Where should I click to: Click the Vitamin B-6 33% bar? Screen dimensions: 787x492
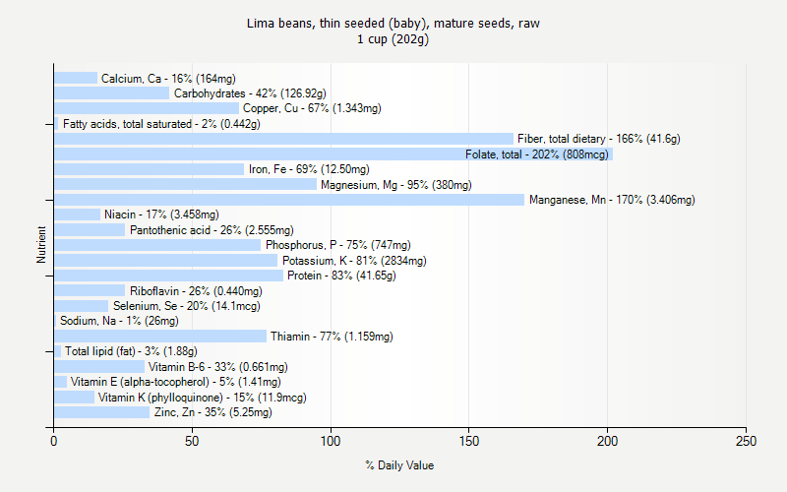pyautogui.click(x=99, y=366)
